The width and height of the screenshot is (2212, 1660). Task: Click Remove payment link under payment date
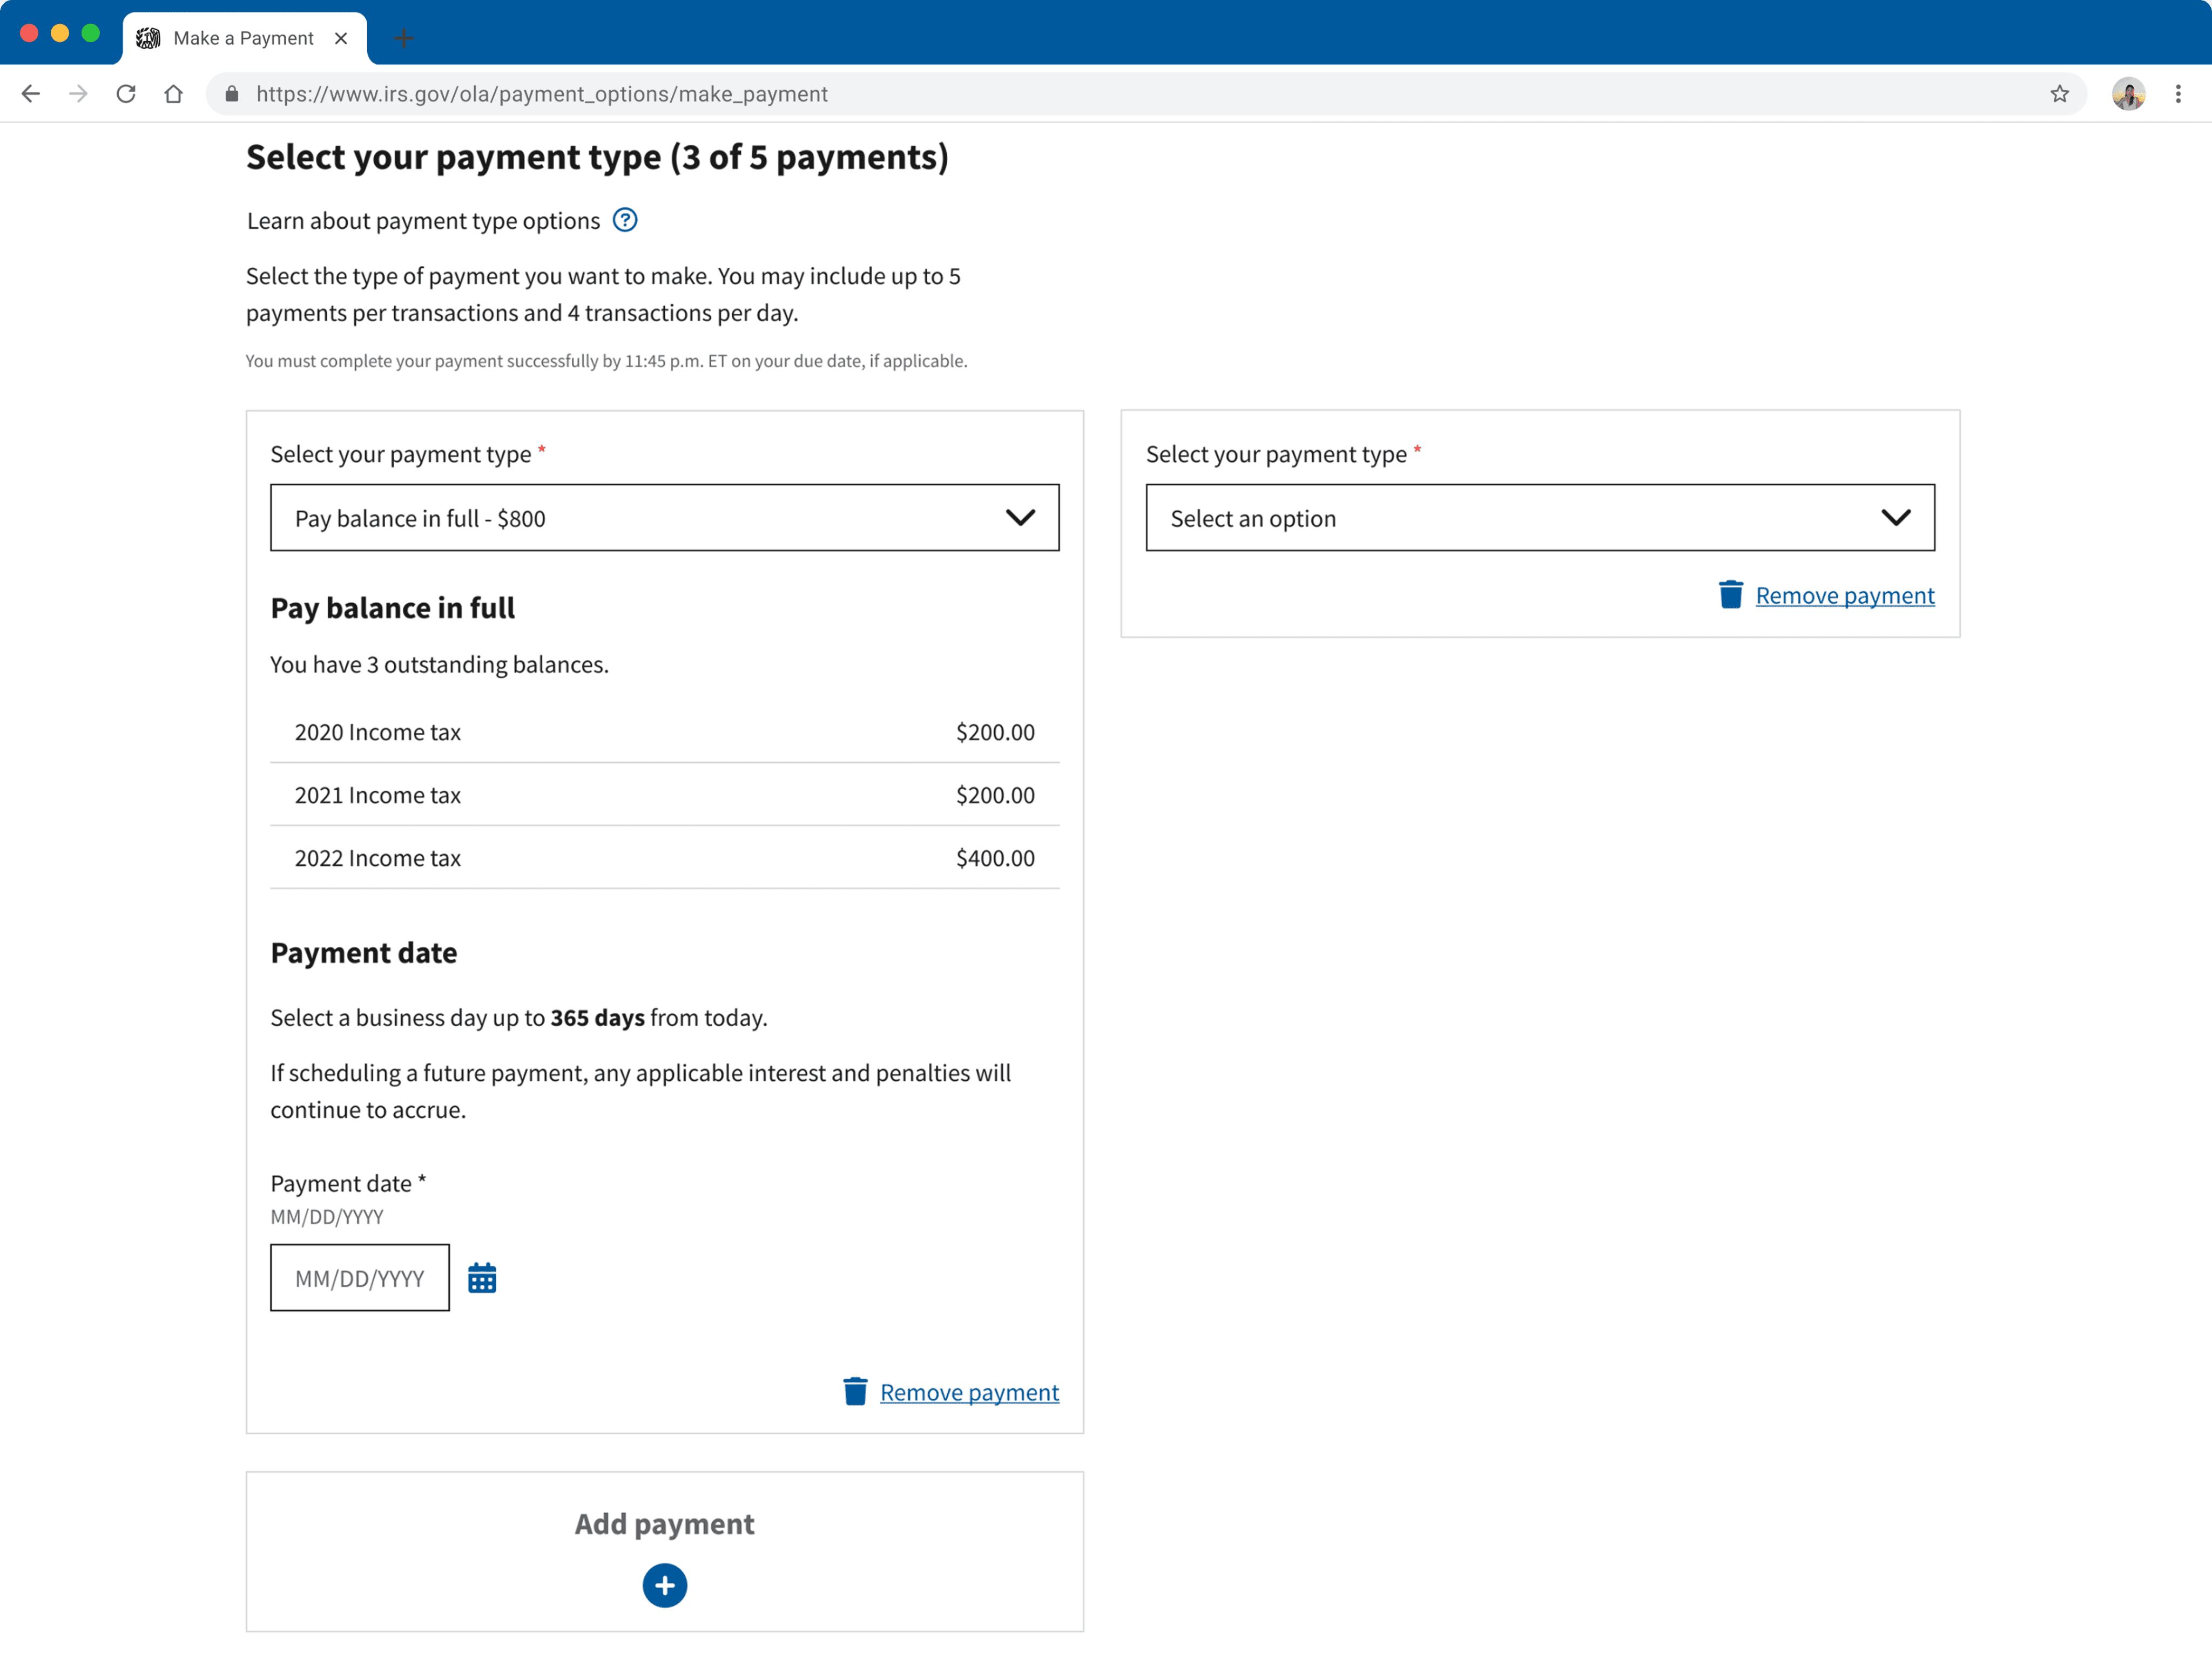pos(969,1392)
